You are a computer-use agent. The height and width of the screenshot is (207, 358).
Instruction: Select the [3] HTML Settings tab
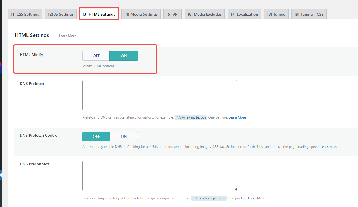(99, 14)
